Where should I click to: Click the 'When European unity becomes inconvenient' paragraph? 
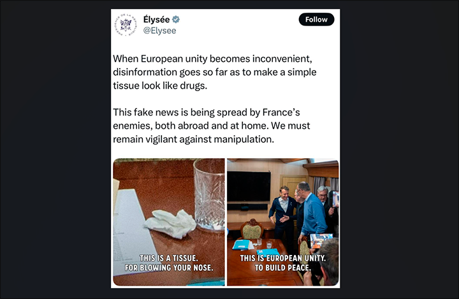(x=215, y=72)
